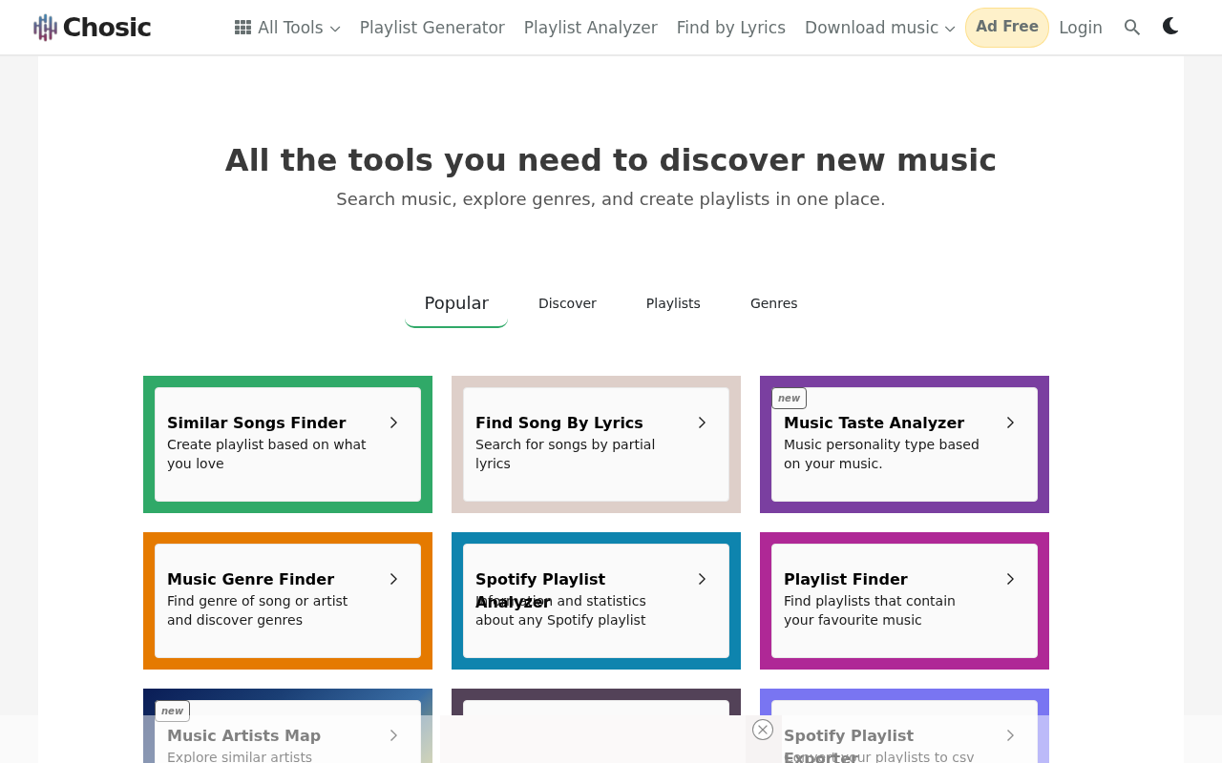Switch to the Genres tab
Screen dimensions: 1222x763
coord(774,303)
